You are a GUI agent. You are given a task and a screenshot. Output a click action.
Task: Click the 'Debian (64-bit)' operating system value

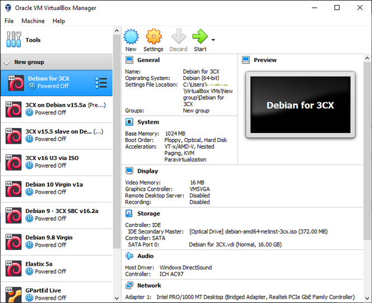pyautogui.click(x=201, y=78)
